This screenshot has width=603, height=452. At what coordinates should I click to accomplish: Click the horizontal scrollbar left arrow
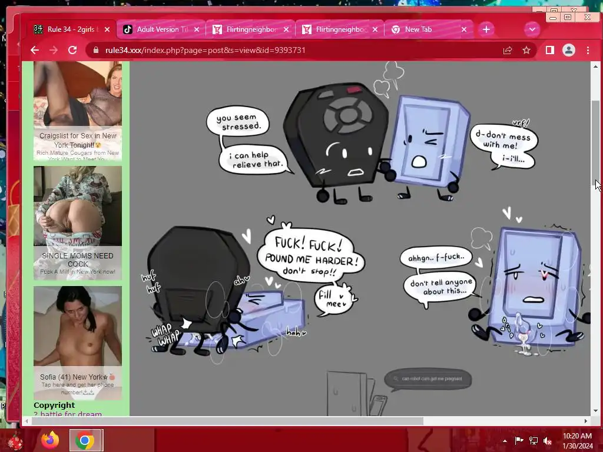coord(26,421)
